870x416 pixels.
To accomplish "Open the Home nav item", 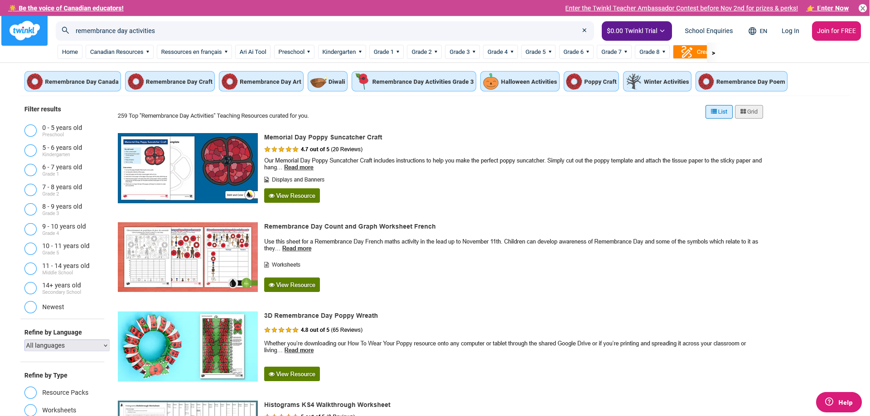I will click(x=70, y=52).
